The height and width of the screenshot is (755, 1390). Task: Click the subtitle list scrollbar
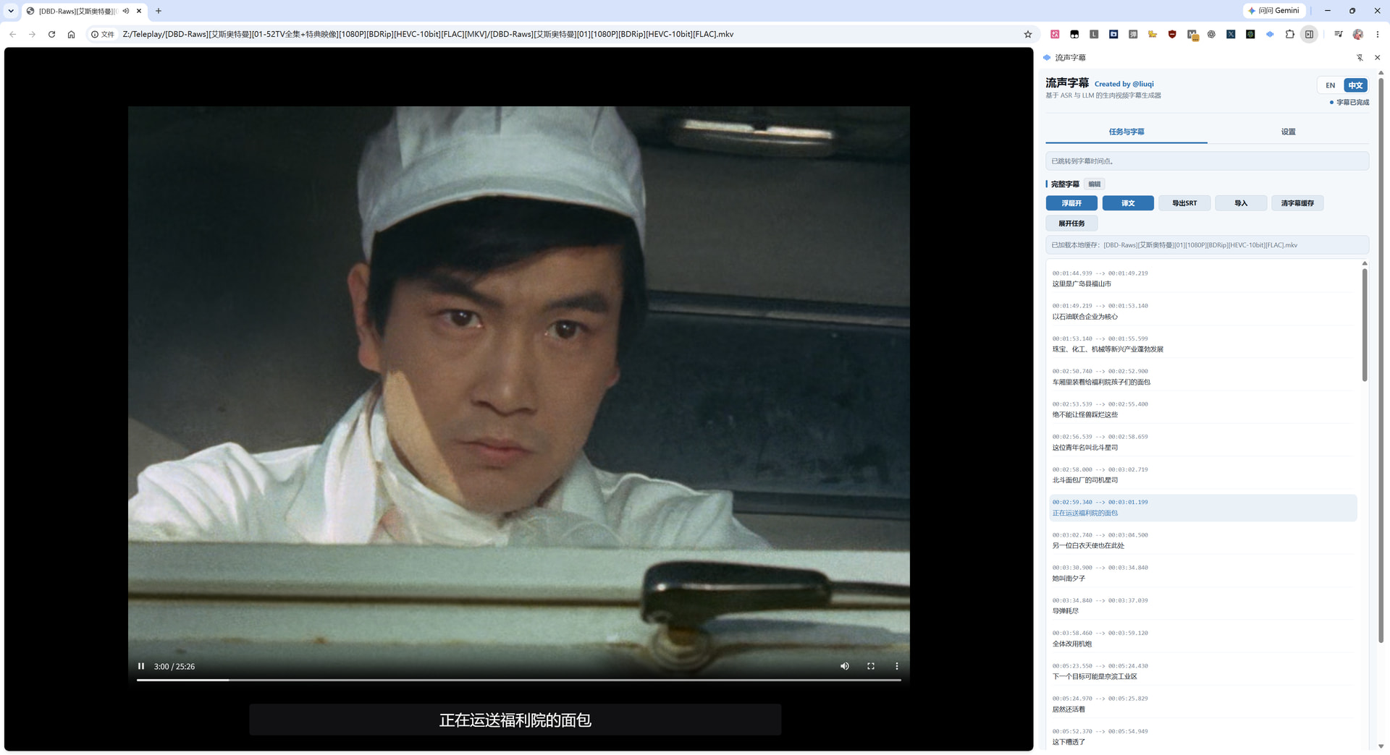coord(1365,325)
